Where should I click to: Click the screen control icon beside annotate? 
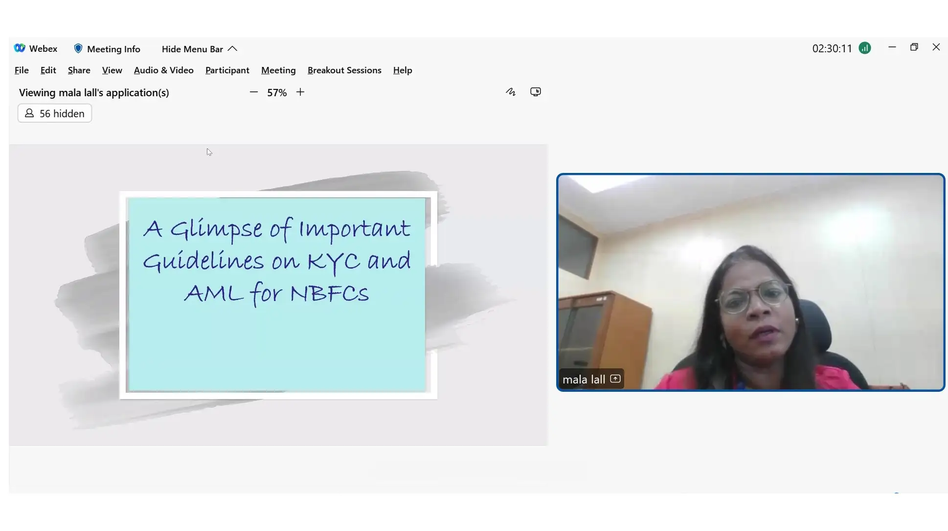click(536, 92)
